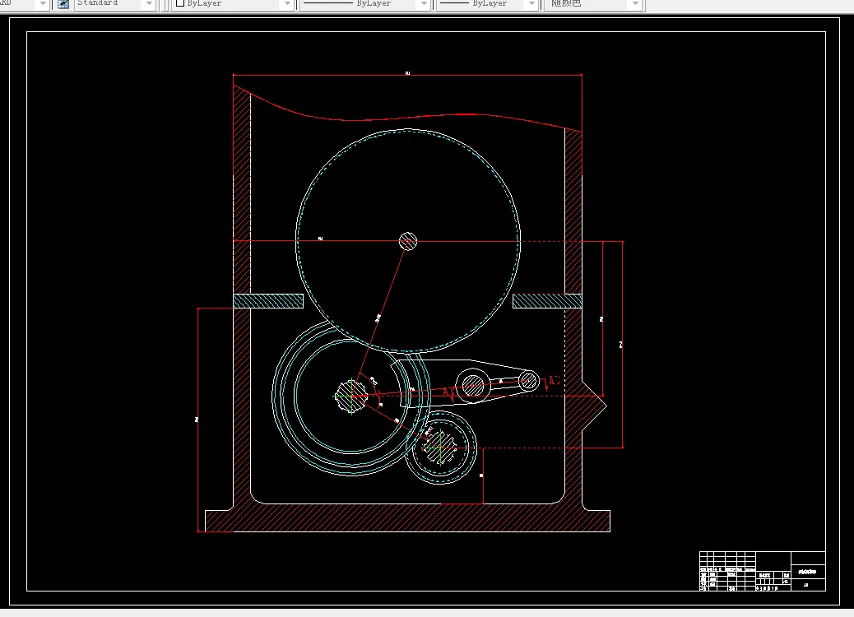Select the hatched base plate of housing

[x=407, y=518]
